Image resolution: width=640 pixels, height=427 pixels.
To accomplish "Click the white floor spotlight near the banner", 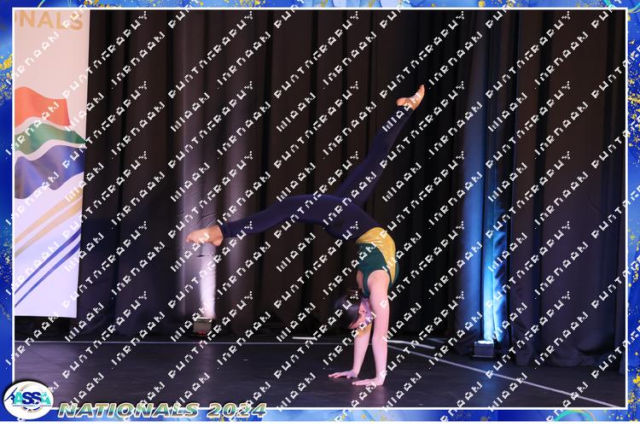I will click(203, 325).
